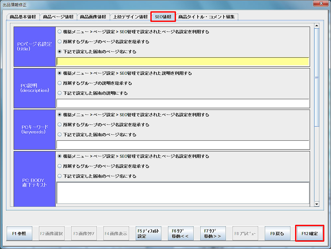The height and width of the screenshot is (249, 331).
Task: Select SEO管理 page name option for PCページ名設定
Action: tap(60, 32)
